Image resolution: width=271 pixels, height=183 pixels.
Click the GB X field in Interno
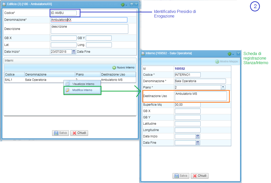click(x=188, y=111)
